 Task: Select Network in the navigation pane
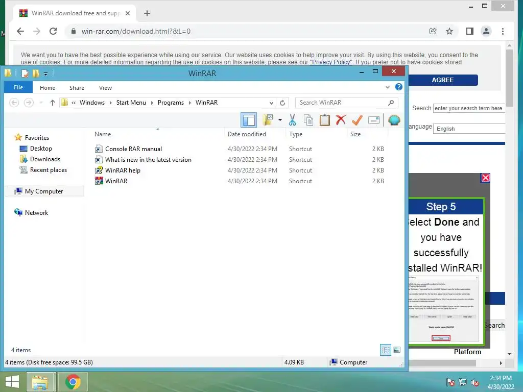(36, 213)
